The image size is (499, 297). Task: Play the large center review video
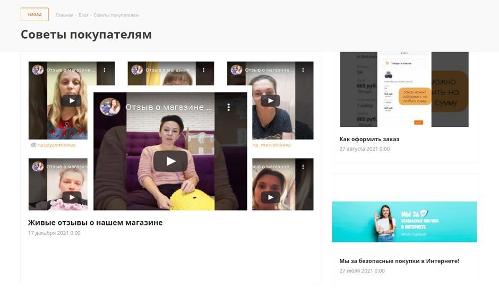tap(170, 161)
